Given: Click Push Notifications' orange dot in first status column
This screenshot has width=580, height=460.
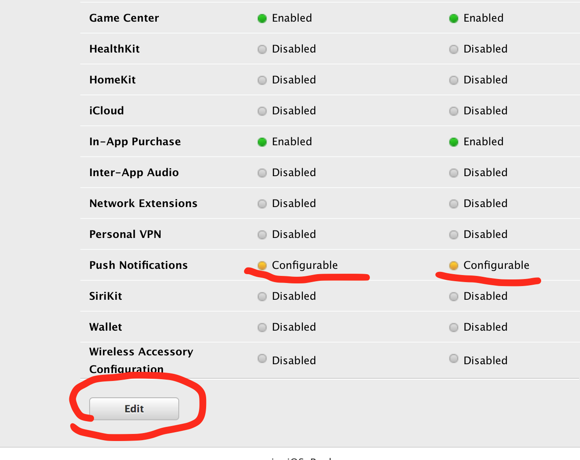Looking at the screenshot, I should click(x=262, y=265).
